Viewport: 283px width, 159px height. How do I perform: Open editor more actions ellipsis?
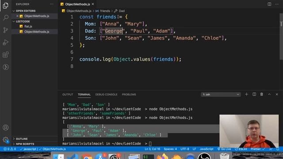click(x=277, y=4)
